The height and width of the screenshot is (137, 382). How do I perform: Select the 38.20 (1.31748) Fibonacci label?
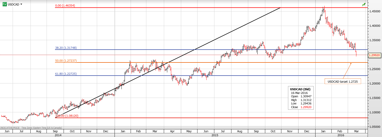(x=66, y=48)
